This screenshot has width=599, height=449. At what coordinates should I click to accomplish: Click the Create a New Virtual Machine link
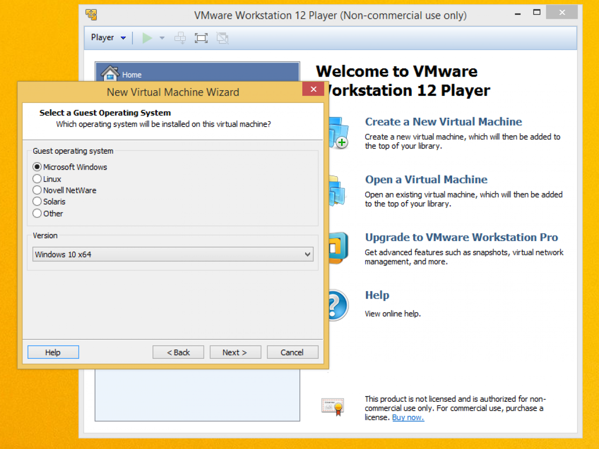(443, 121)
